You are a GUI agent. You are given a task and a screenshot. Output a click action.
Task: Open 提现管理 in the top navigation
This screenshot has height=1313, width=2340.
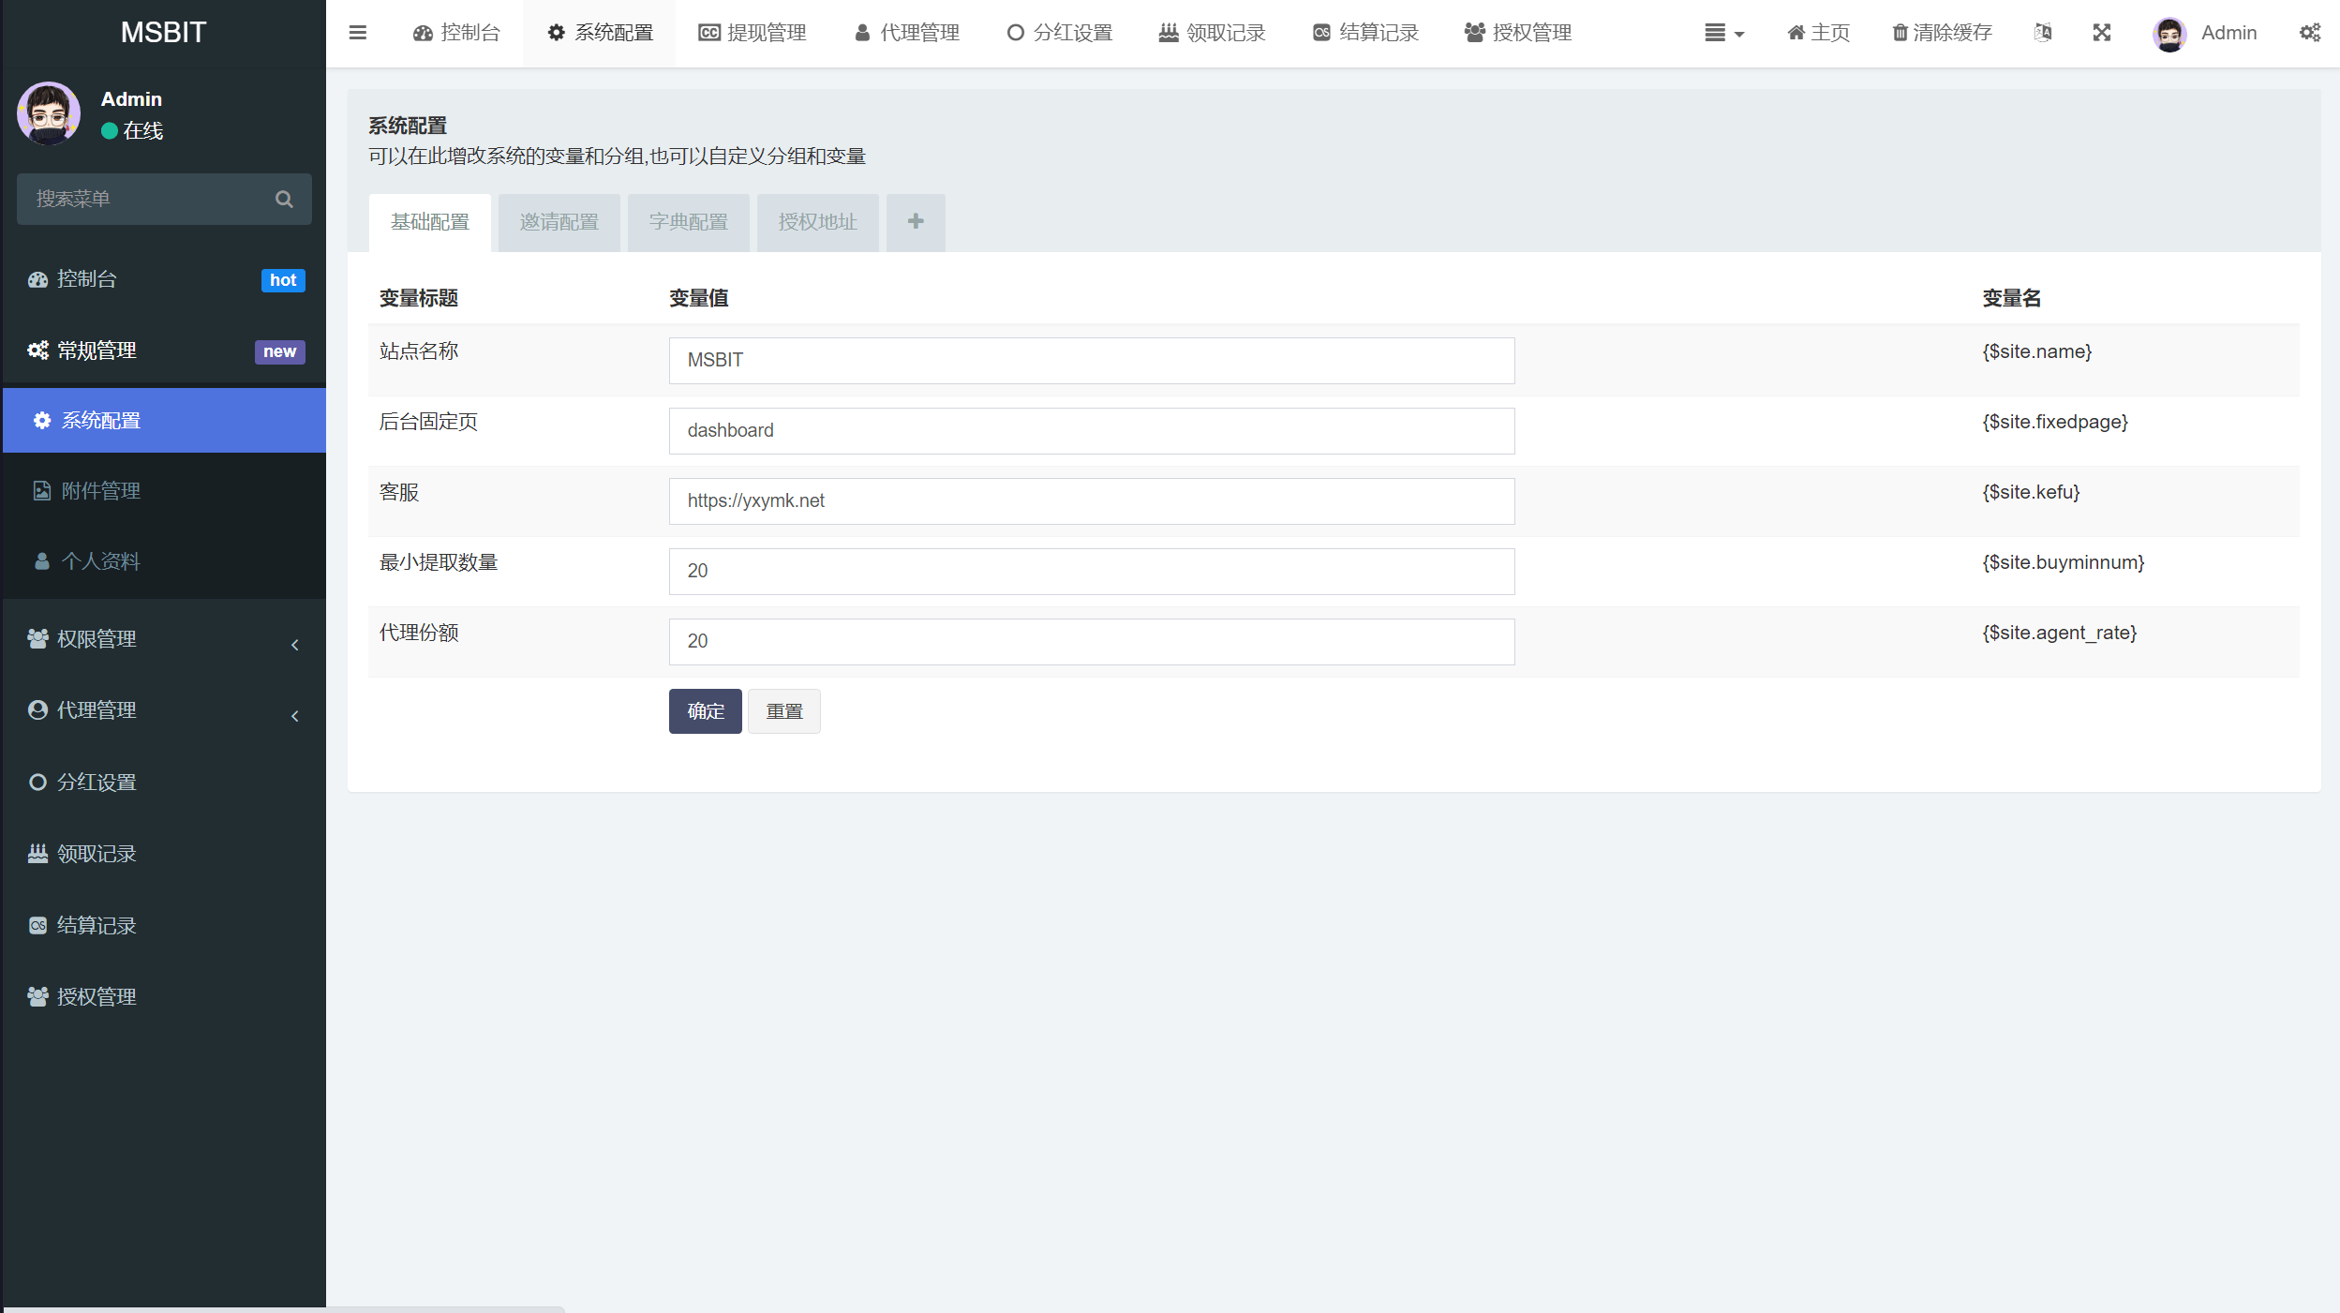[752, 33]
